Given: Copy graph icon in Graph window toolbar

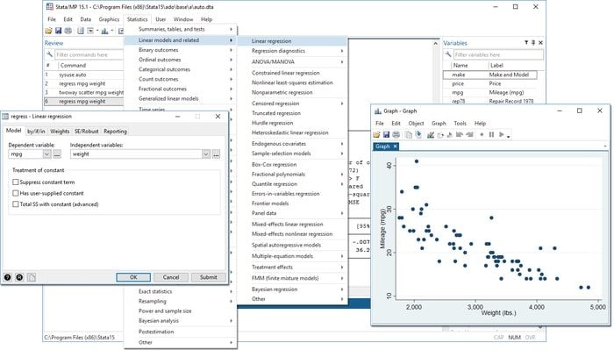Looking at the screenshot, I should pos(409,135).
